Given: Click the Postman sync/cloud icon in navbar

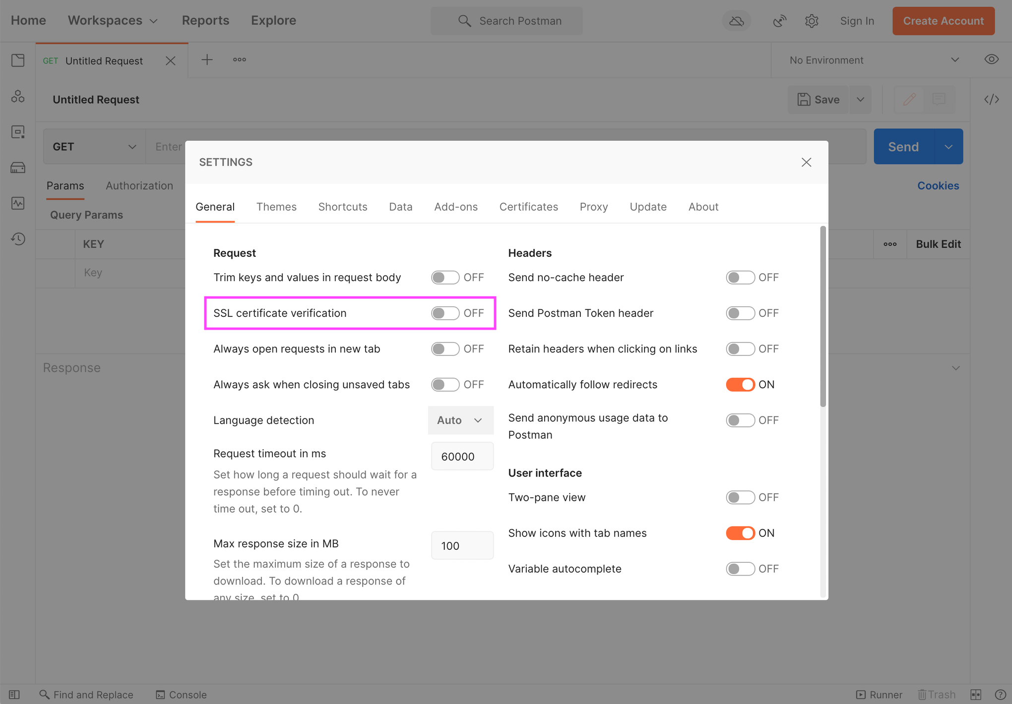Looking at the screenshot, I should pyautogui.click(x=737, y=21).
